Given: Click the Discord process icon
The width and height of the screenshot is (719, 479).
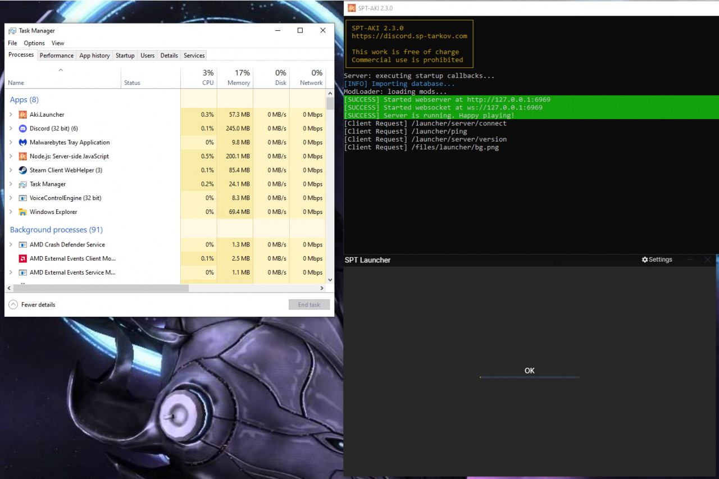Looking at the screenshot, I should pyautogui.click(x=22, y=129).
